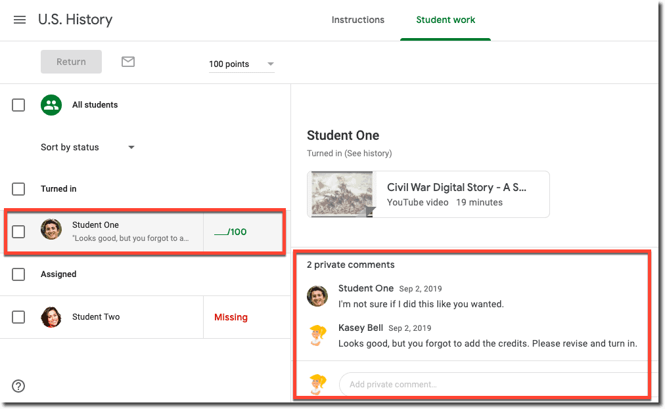
Task: Click the Civil War Digital Story thumbnail
Action: [x=340, y=194]
